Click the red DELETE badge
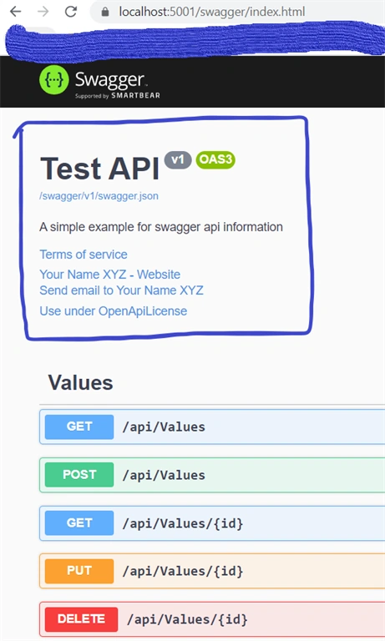385x641 pixels. click(x=81, y=619)
